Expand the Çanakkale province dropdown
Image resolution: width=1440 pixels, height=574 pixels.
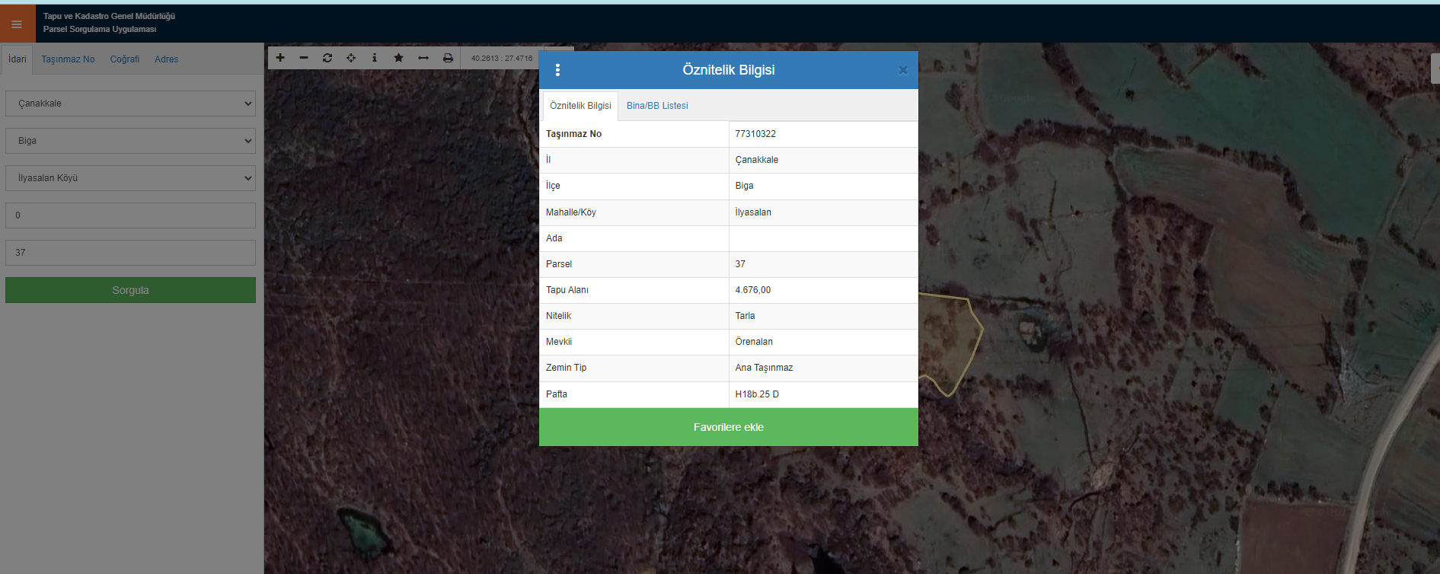130,104
